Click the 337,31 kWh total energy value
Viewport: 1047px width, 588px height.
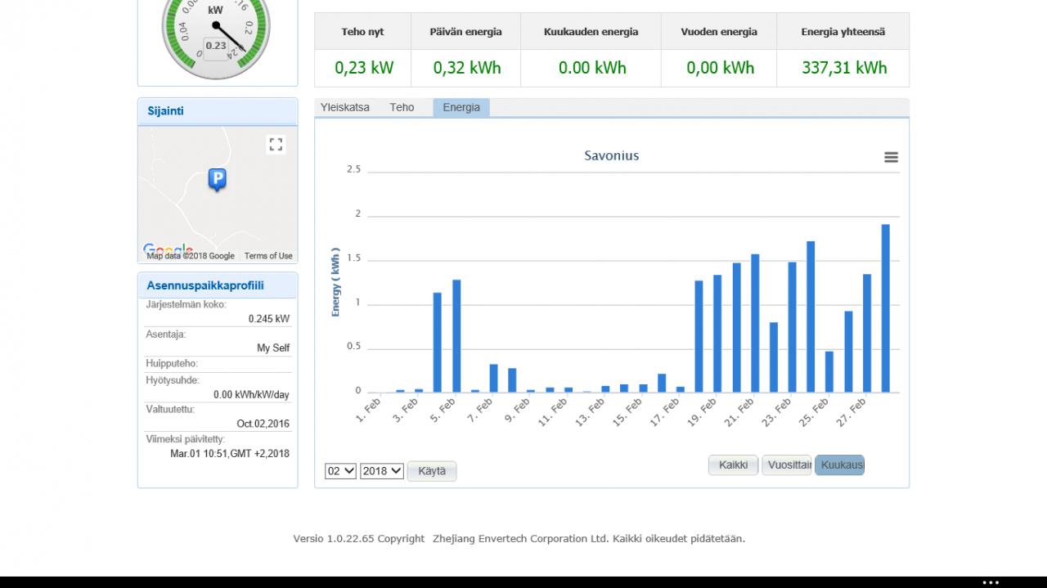[844, 68]
